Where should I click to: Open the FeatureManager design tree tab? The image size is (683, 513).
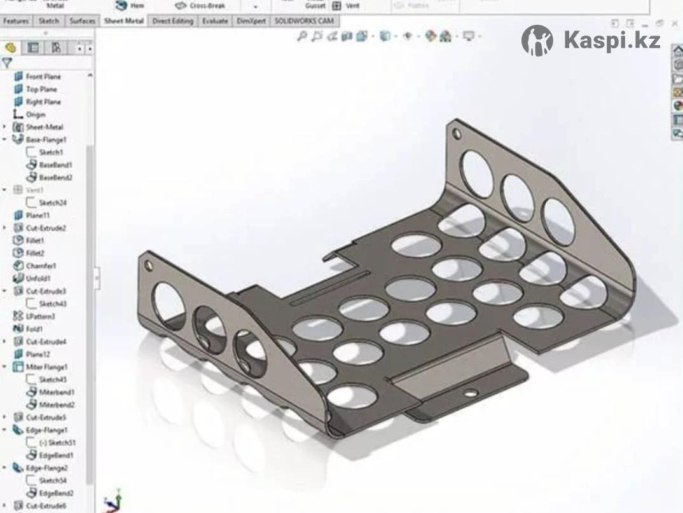[11, 48]
